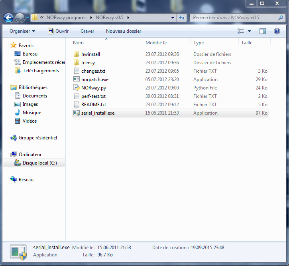Select the norpatch.exe application icon
289x266 pixels.
[x=76, y=79]
